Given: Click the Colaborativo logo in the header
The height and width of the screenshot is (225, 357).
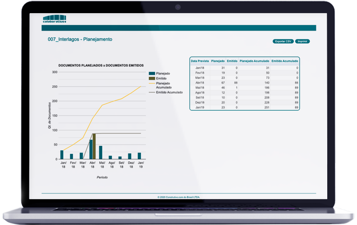Looking at the screenshot, I should pos(55,19).
